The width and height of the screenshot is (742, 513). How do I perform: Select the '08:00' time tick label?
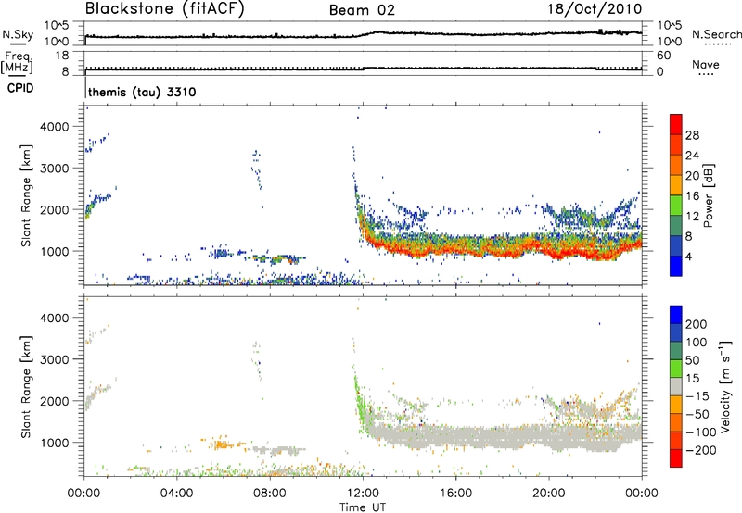click(270, 494)
